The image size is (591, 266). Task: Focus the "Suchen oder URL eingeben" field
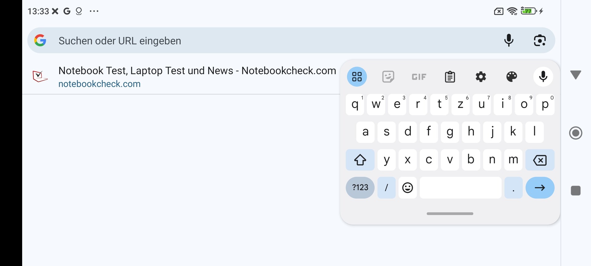[x=271, y=41]
